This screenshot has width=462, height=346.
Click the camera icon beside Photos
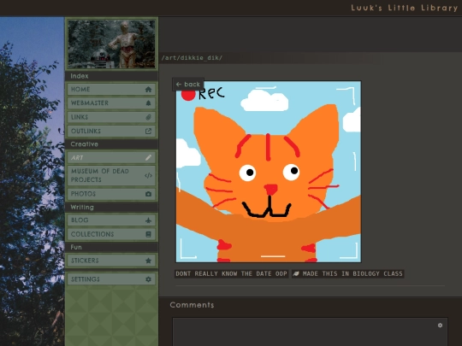point(148,194)
